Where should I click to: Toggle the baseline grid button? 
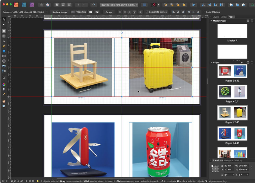[144, 5]
